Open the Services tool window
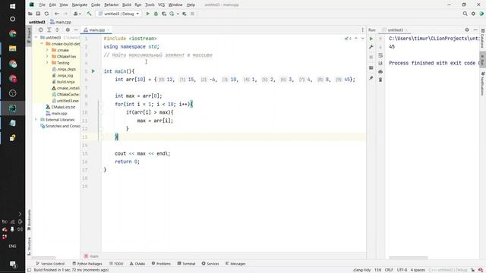The image size is (486, 273). pyautogui.click(x=210, y=264)
